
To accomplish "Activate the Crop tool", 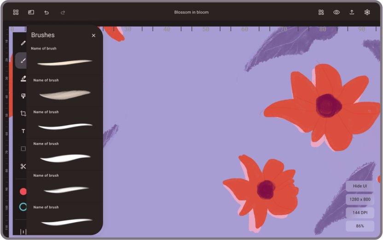I will click(x=23, y=113).
